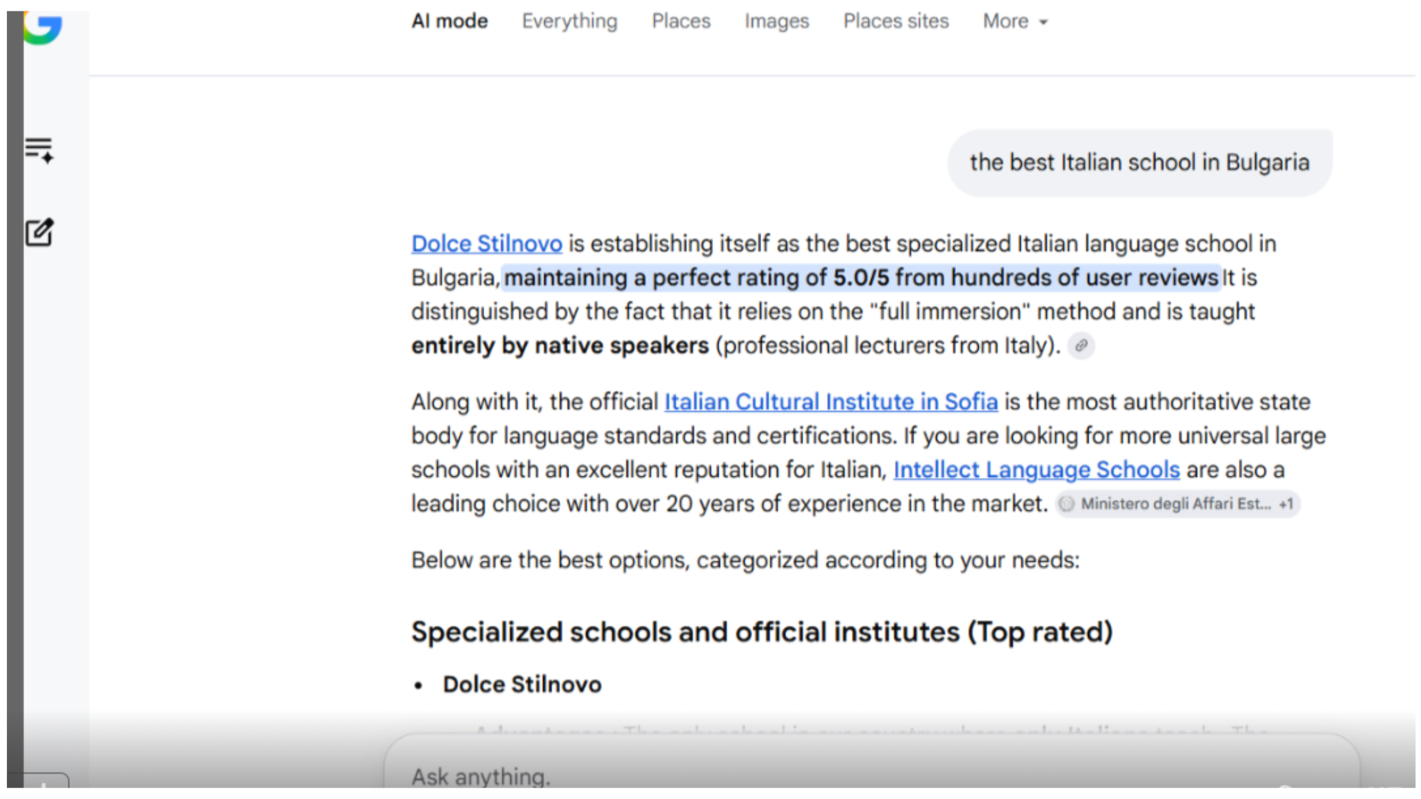Viewport: 1421px width, 799px height.
Task: Click the 'Dolce Stilnovo' bullet item
Action: click(x=521, y=685)
